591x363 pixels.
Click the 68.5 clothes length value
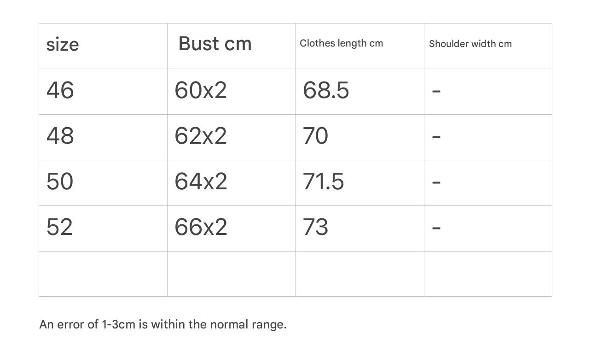coord(326,90)
